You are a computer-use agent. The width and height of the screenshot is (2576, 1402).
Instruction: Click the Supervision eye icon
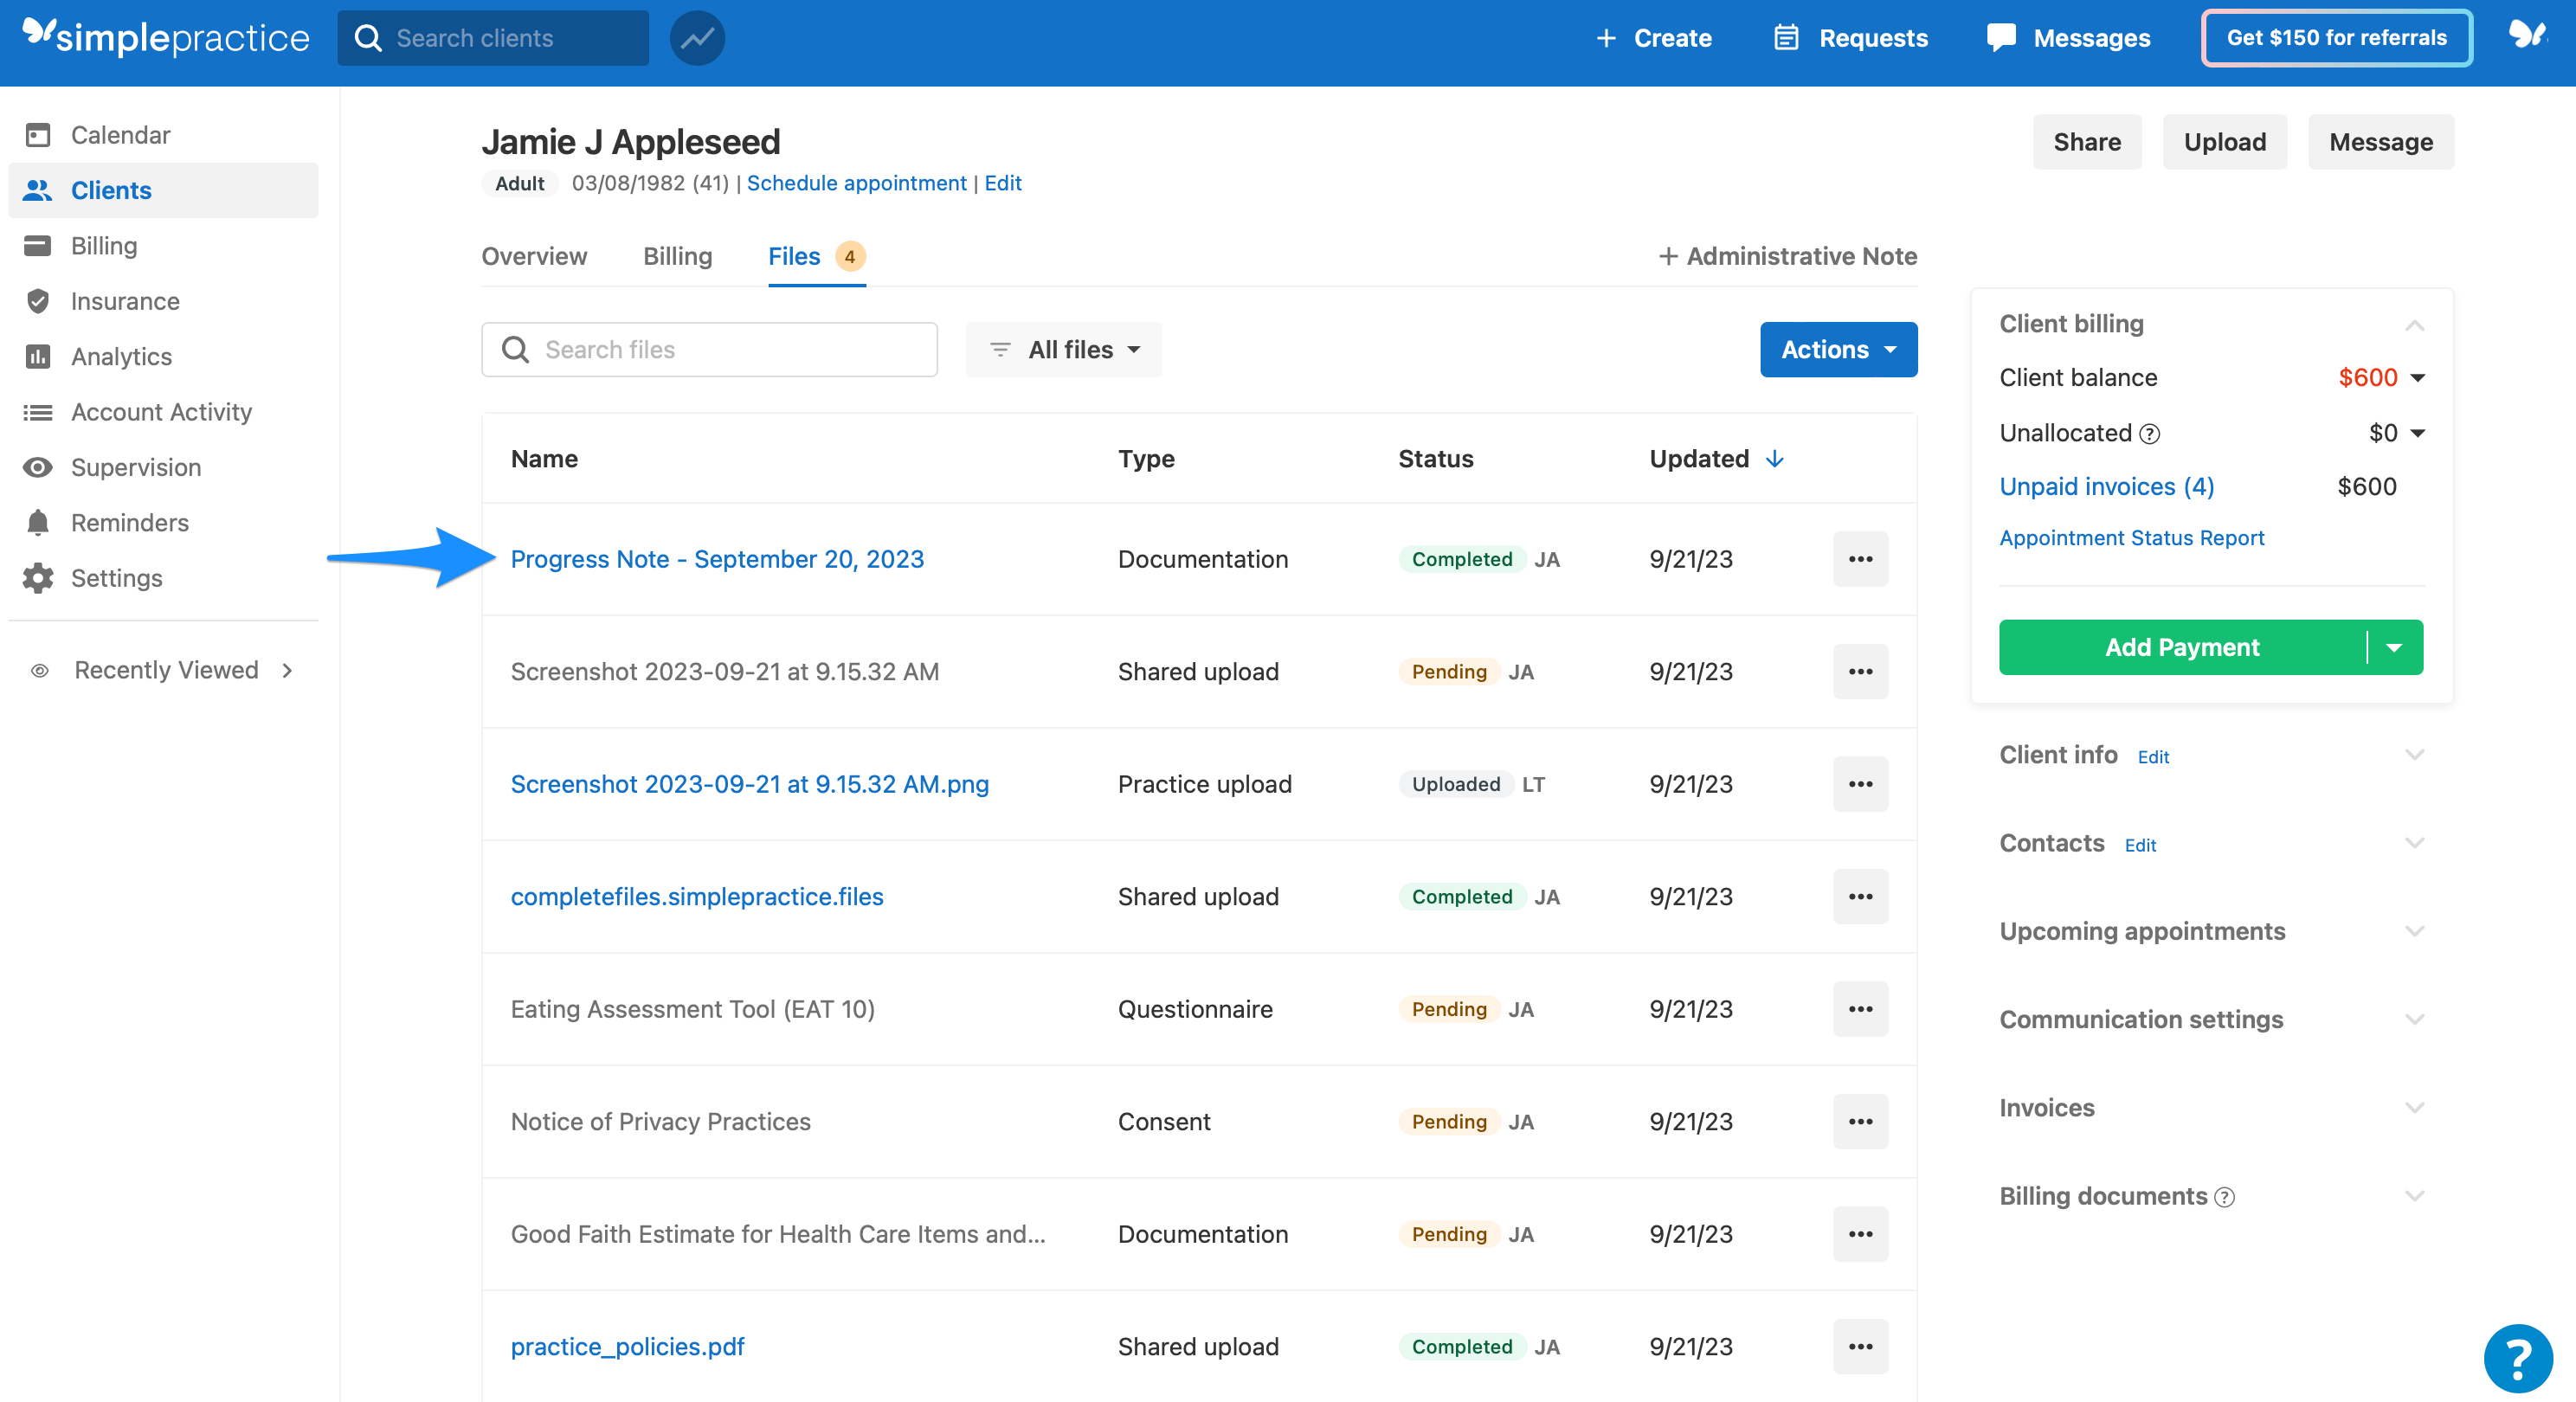point(37,467)
